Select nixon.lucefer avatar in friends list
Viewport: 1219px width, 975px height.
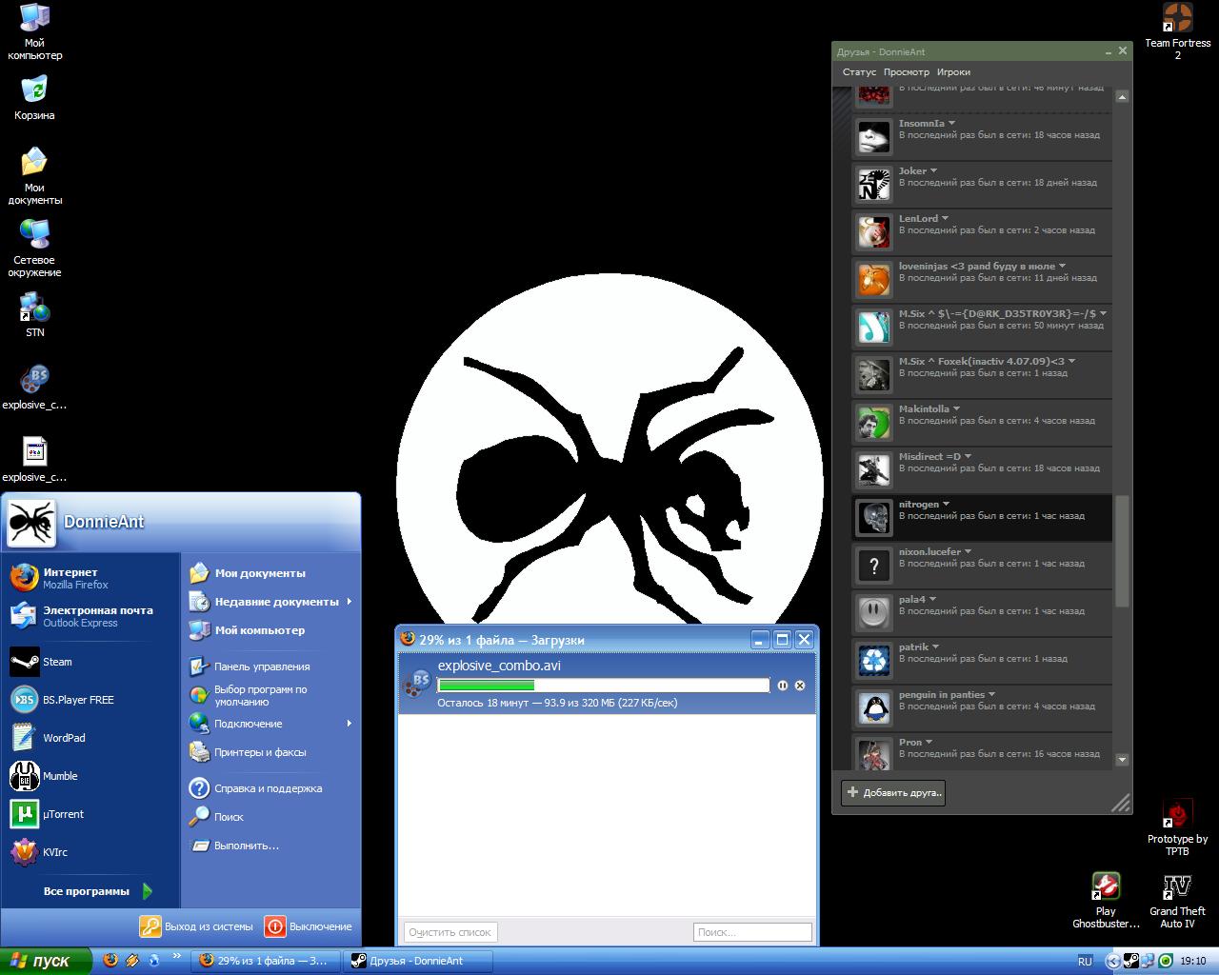pyautogui.click(x=873, y=566)
